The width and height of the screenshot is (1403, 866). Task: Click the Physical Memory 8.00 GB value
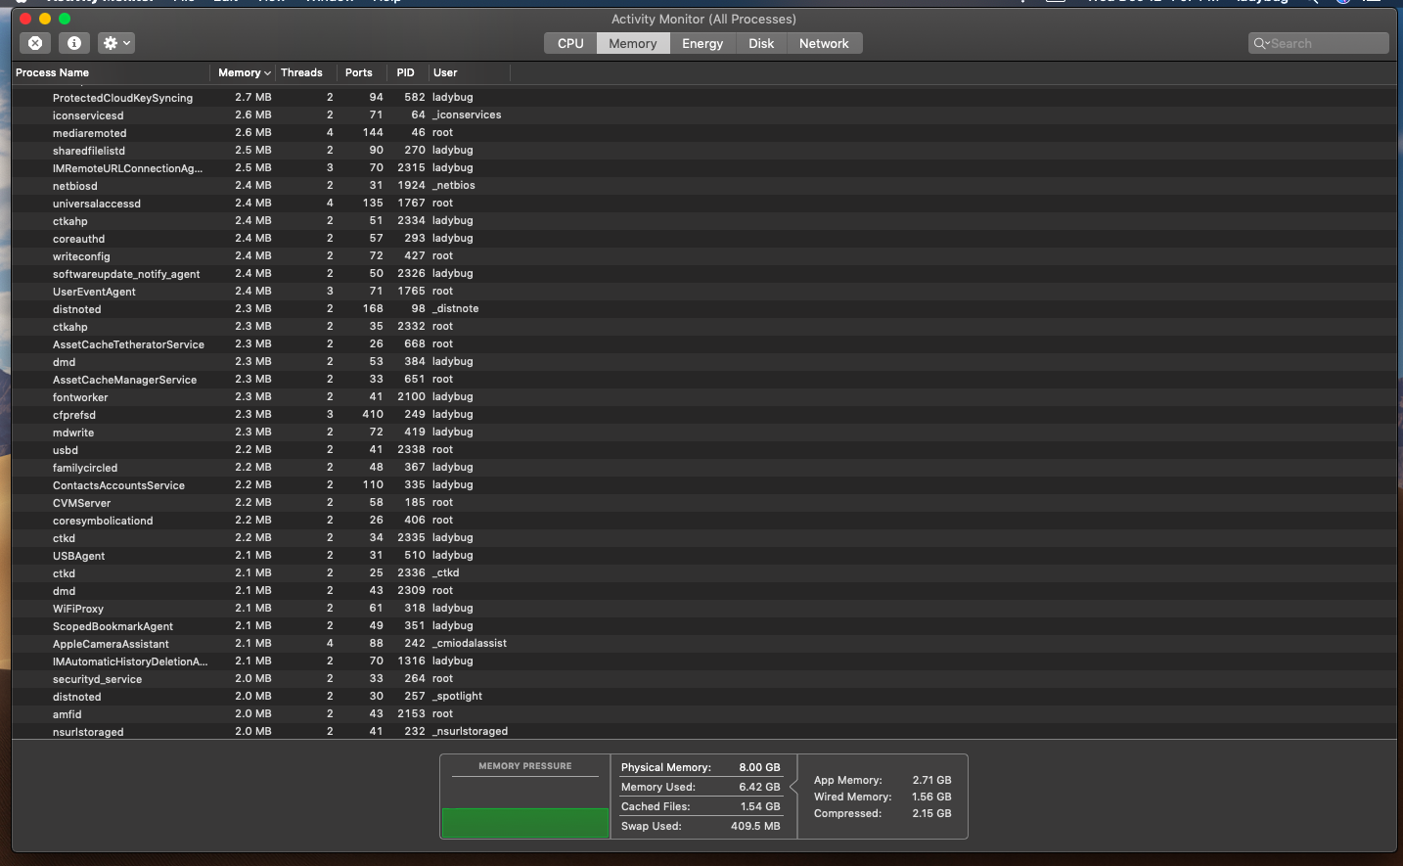point(759,767)
